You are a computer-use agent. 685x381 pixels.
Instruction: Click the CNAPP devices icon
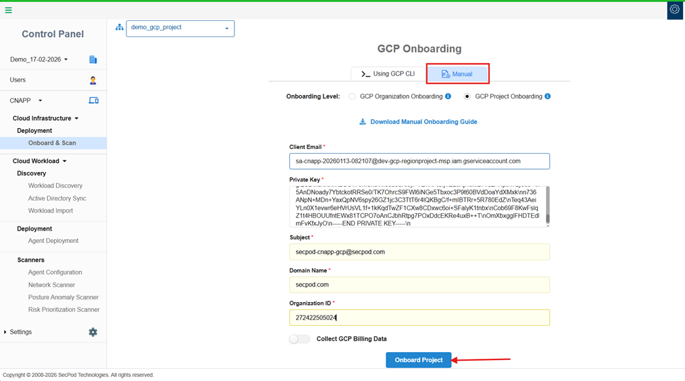tap(93, 100)
